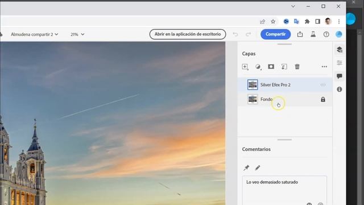The image size is (364, 205).
Task: Click the translate extension icon
Action: coord(296,22)
